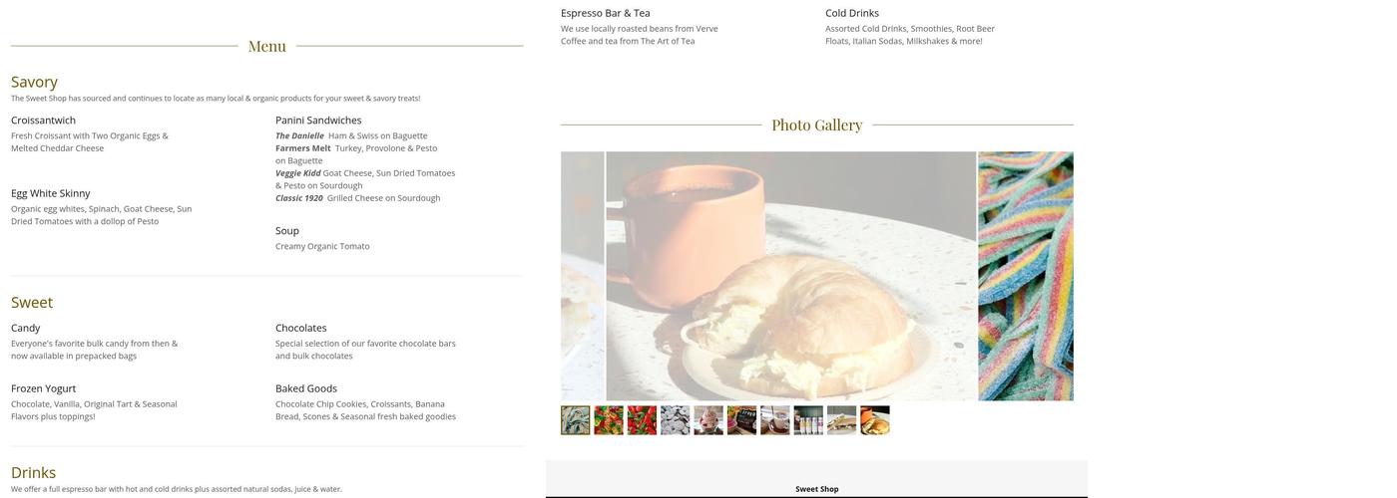The image size is (1397, 498).
Task: Click the Panini Sandwiches menu item title
Action: 318,121
